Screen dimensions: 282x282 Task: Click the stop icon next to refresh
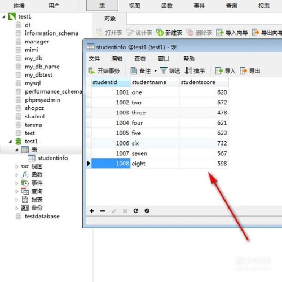point(147,211)
